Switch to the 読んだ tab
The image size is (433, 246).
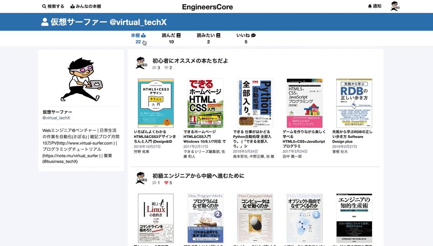[x=171, y=38]
